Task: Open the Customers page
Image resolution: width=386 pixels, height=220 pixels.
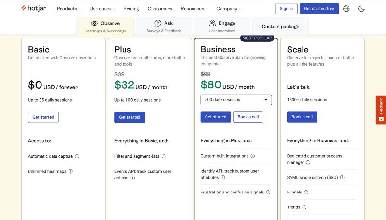Action: click(x=160, y=9)
